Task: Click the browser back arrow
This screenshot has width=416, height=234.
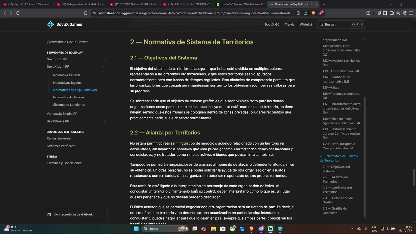Action: (x=5, y=13)
